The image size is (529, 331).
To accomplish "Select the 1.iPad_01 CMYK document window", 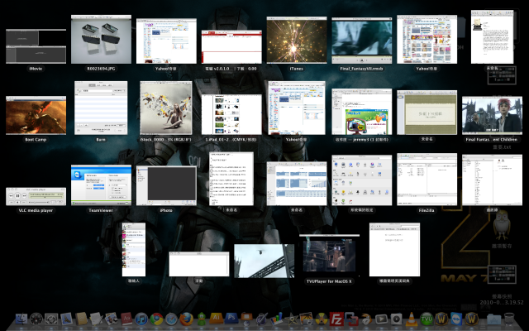I will pyautogui.click(x=231, y=114).
